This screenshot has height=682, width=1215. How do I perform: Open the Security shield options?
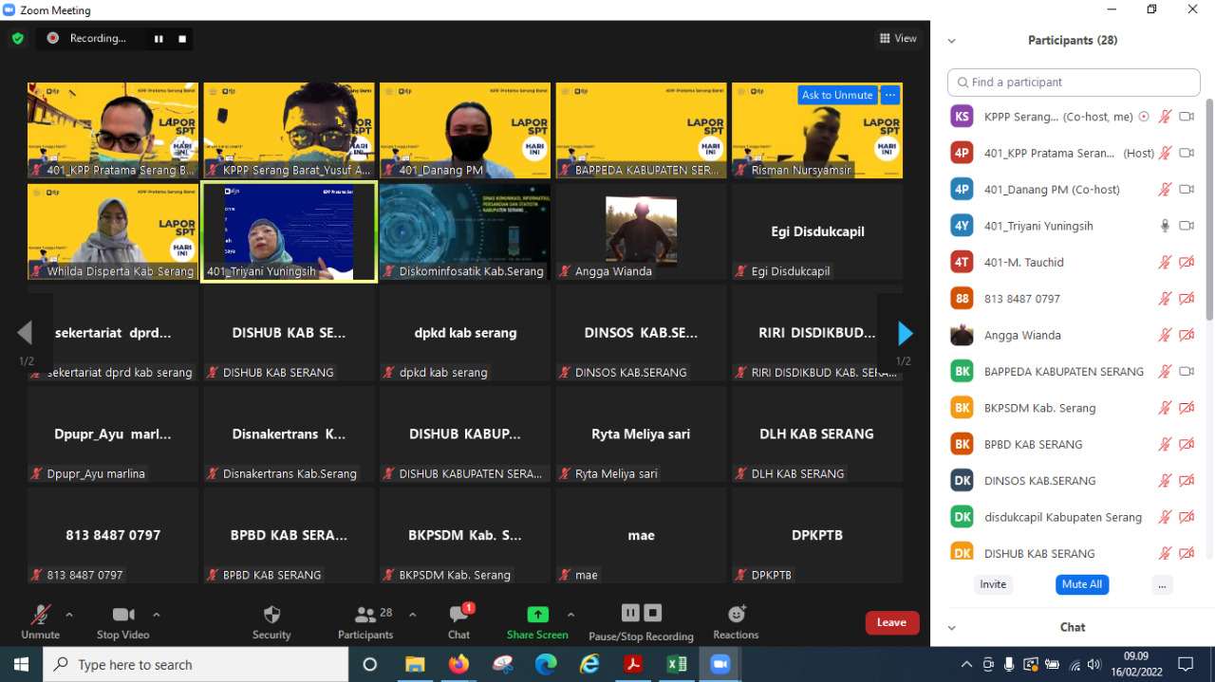click(x=271, y=615)
